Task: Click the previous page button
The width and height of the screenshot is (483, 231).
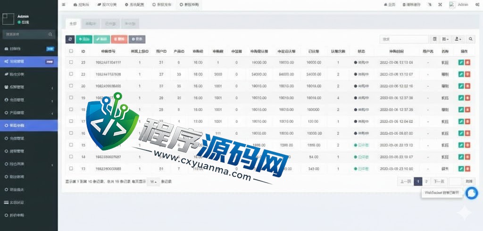Action: click(x=406, y=181)
